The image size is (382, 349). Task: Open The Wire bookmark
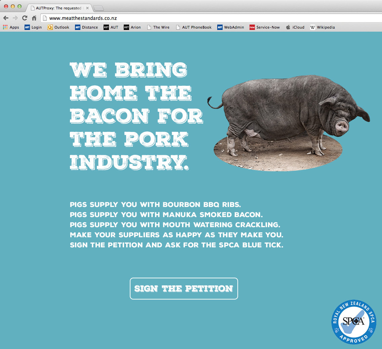158,27
